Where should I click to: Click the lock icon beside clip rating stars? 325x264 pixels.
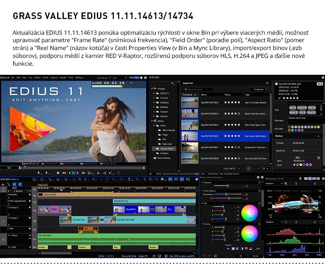pyautogui.click(x=279, y=98)
